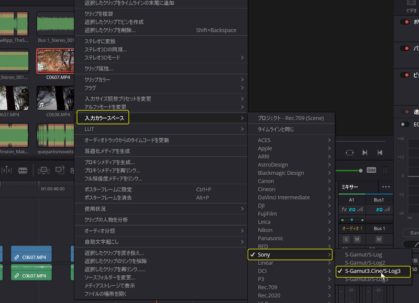Choose プロキシメディアを生成...

(161, 162)
